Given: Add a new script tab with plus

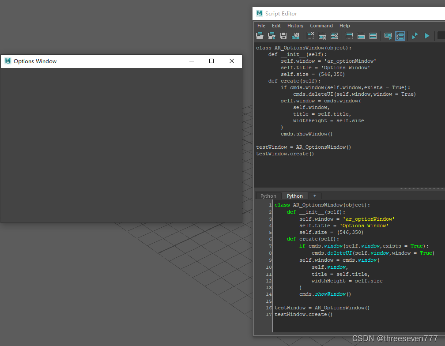Looking at the screenshot, I should point(315,196).
